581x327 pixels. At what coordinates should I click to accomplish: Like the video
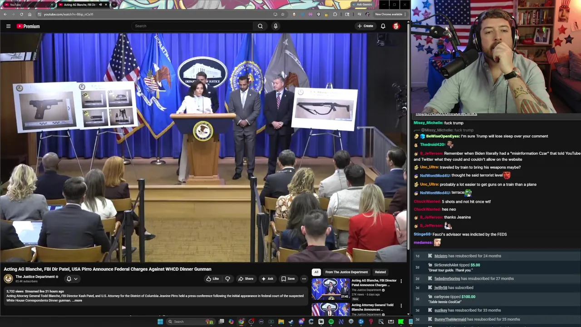pyautogui.click(x=212, y=279)
